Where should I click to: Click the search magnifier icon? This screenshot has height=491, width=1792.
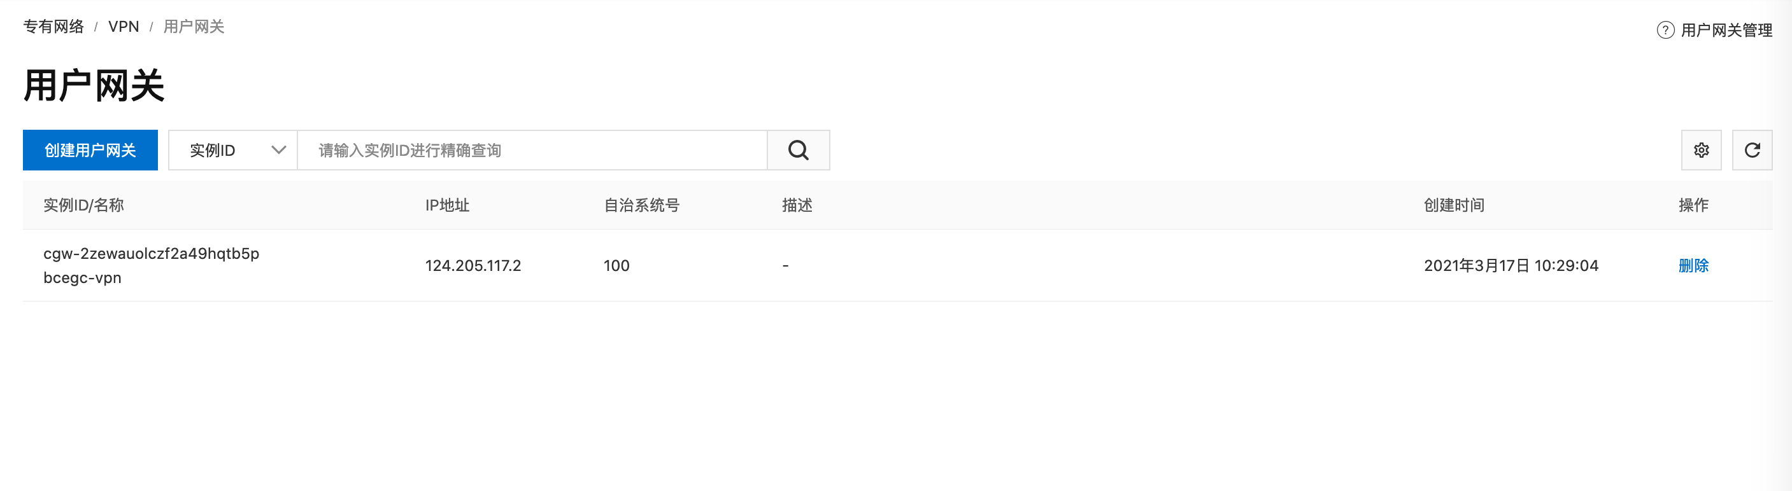coord(798,150)
